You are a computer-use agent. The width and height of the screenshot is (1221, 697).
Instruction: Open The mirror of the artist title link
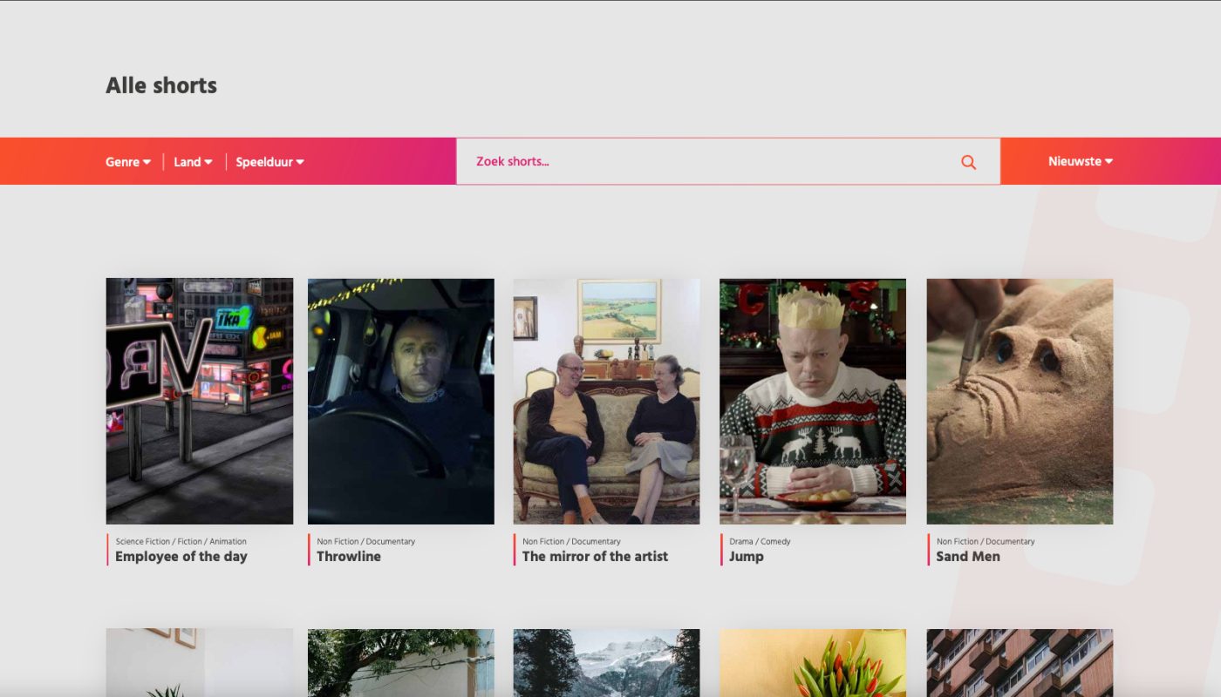(595, 557)
